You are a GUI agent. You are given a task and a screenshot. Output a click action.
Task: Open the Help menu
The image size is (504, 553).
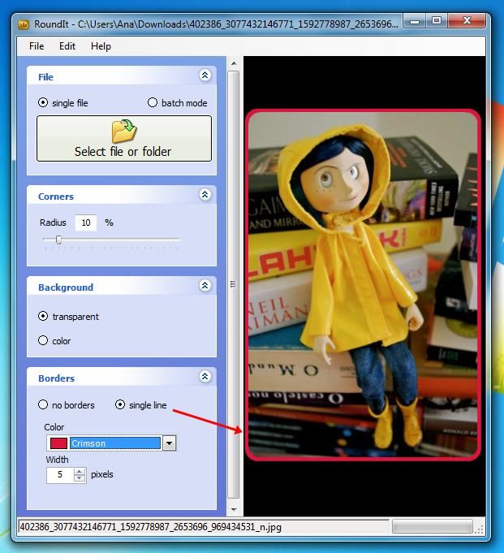tap(101, 46)
